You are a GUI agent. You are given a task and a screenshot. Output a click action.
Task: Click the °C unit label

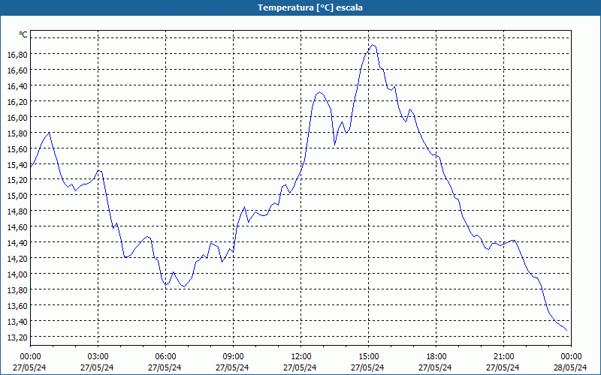click(x=23, y=34)
